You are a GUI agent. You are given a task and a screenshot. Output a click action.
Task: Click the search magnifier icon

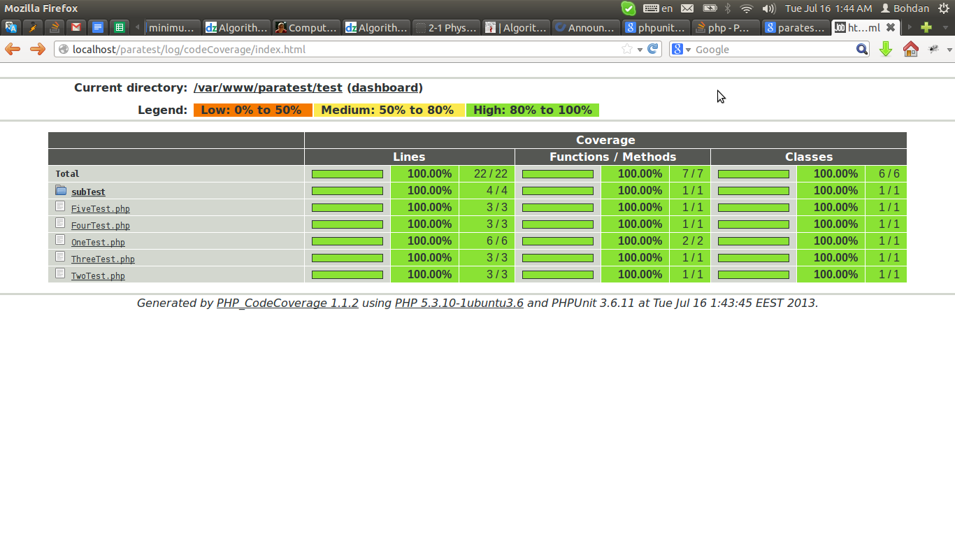(x=862, y=49)
